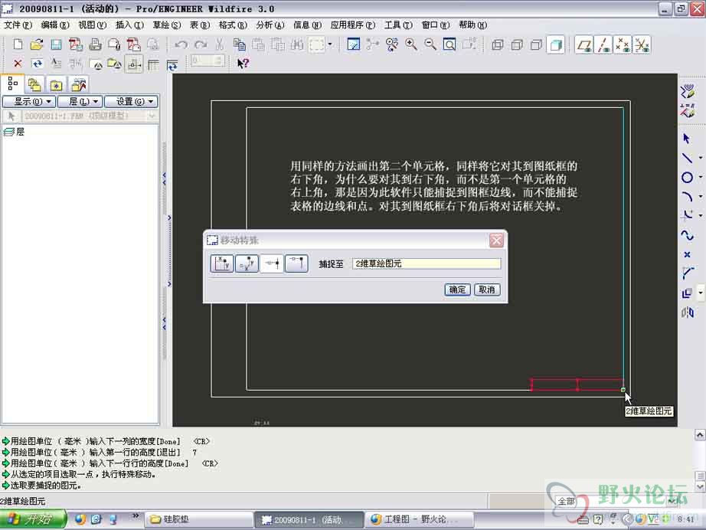Toggle wireframe display mode

point(498,44)
